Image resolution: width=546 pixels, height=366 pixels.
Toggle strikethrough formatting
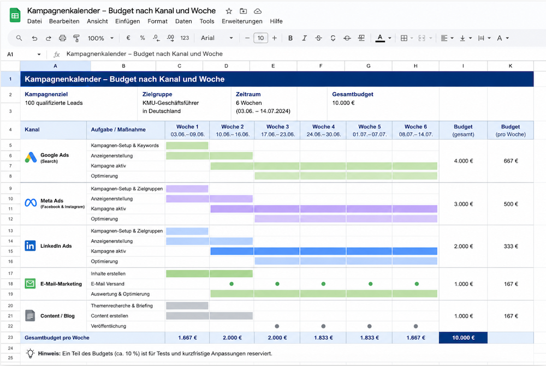coord(319,38)
